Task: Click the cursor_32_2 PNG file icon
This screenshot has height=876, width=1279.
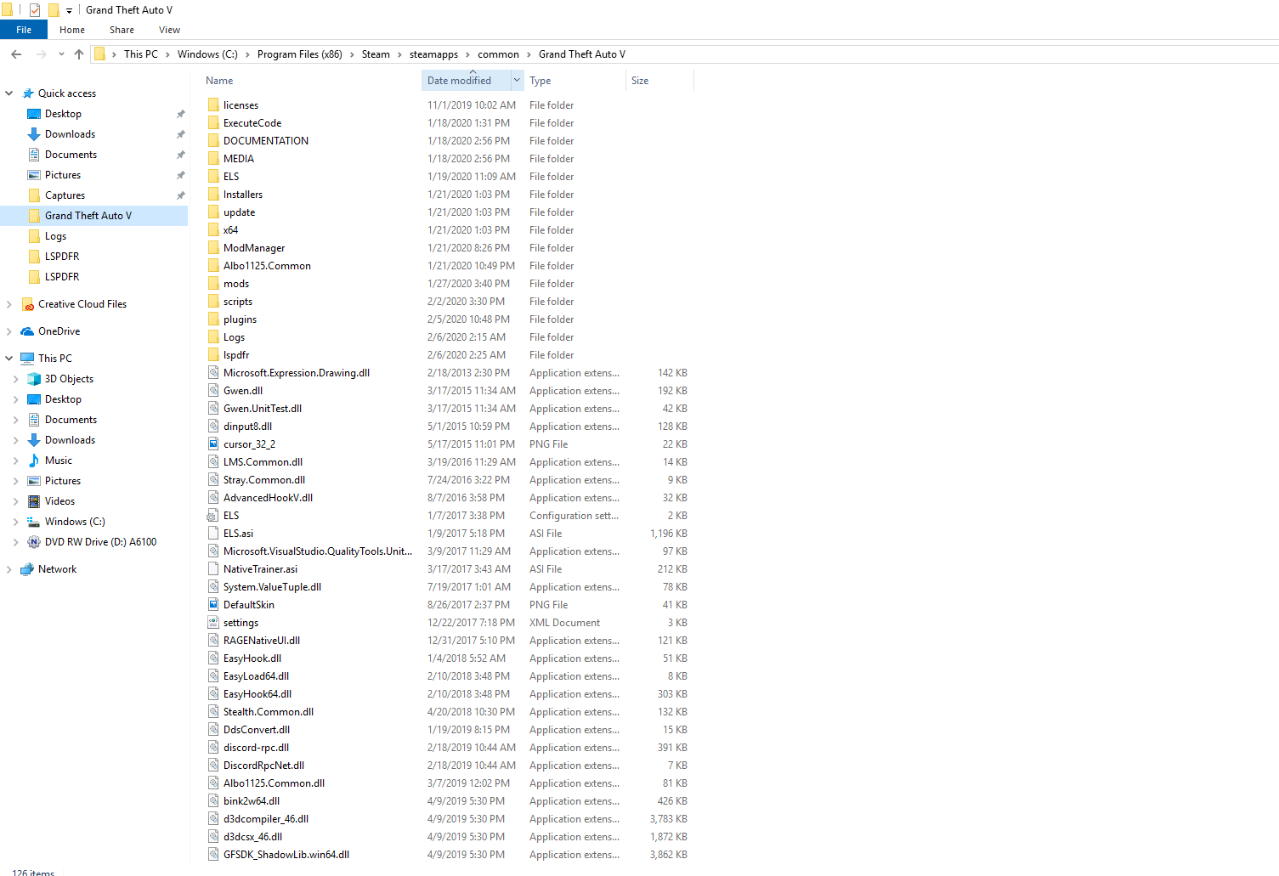Action: click(x=213, y=444)
